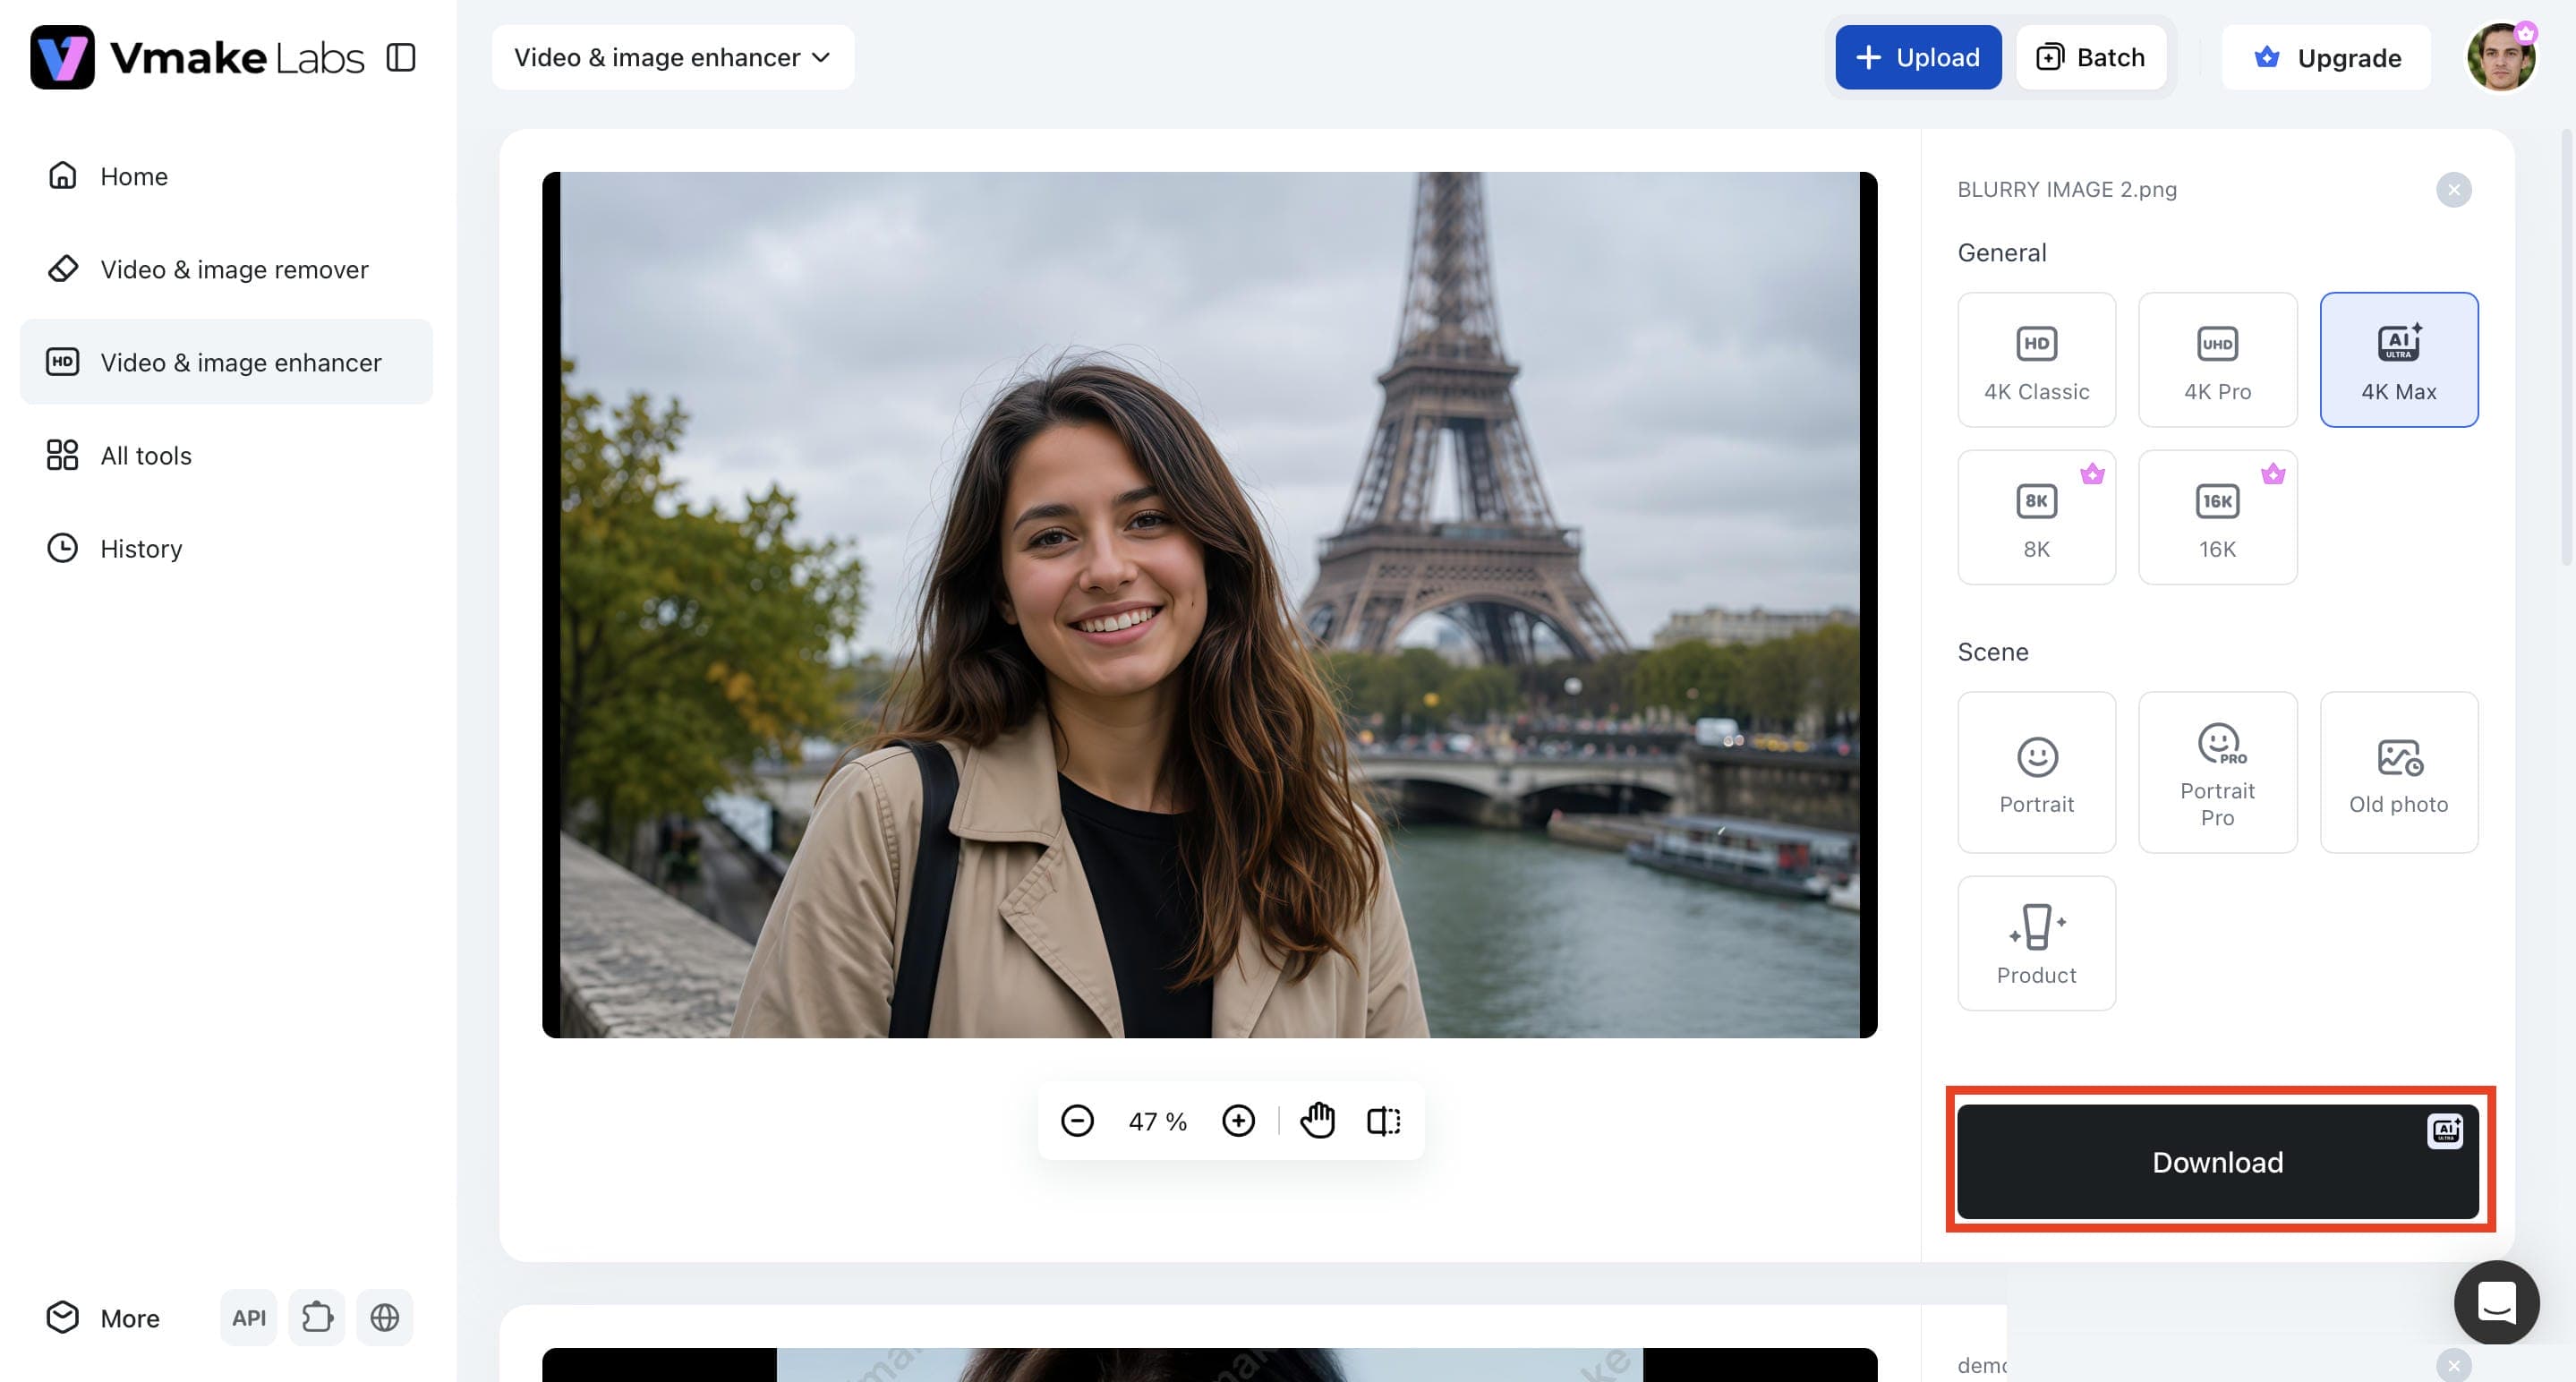Viewport: 2576px width, 1382px height.
Task: Open All tools
Action: (x=226, y=455)
